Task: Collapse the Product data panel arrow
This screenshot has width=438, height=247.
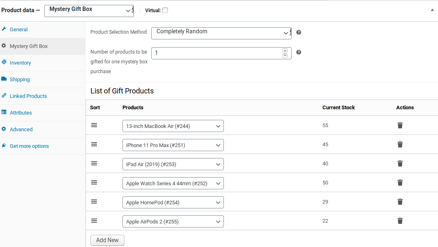Action: click(432, 10)
